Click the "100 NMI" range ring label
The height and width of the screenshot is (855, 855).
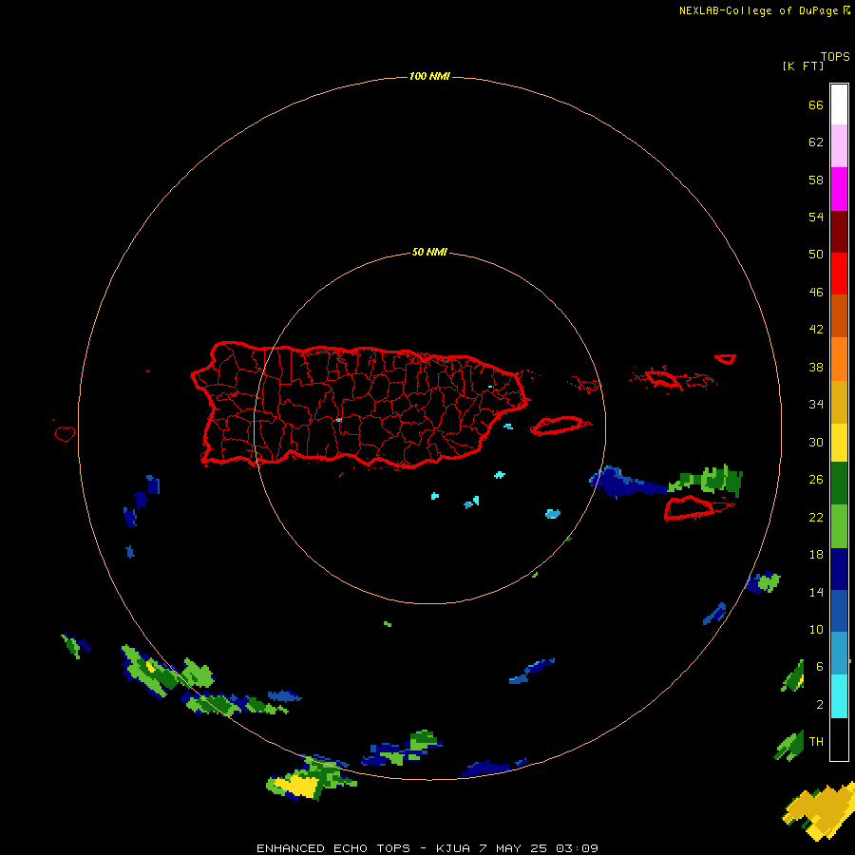pos(429,76)
